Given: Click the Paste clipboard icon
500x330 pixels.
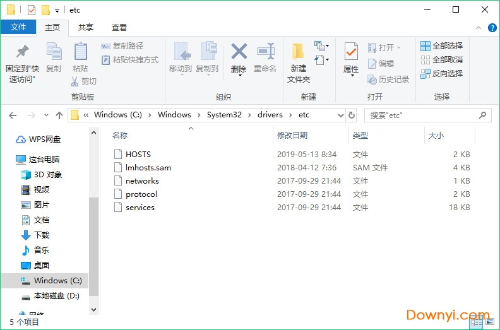Looking at the screenshot, I should (80, 51).
